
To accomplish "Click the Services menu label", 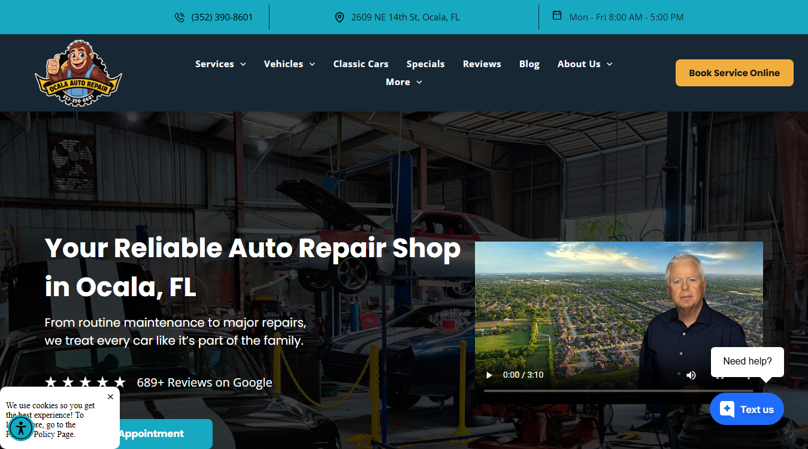I will click(214, 64).
